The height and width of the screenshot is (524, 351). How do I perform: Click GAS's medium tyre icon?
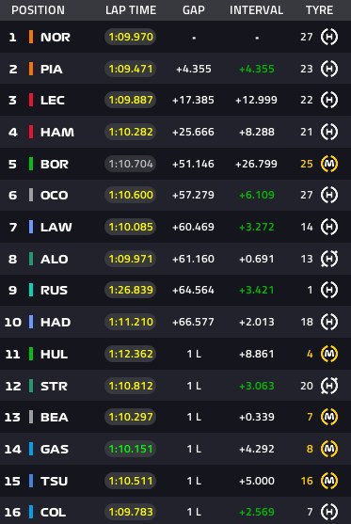pos(329,449)
